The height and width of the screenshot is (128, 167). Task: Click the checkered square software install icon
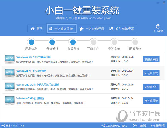[111, 29]
